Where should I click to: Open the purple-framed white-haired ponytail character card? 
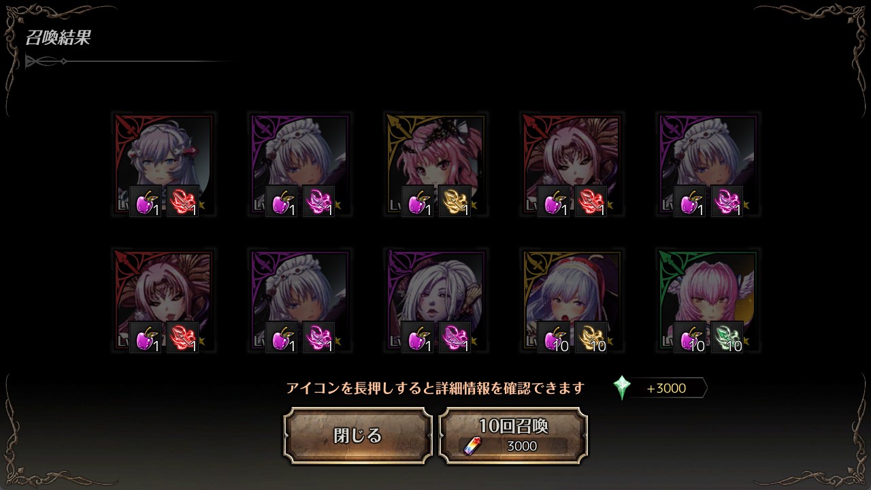coord(435,301)
